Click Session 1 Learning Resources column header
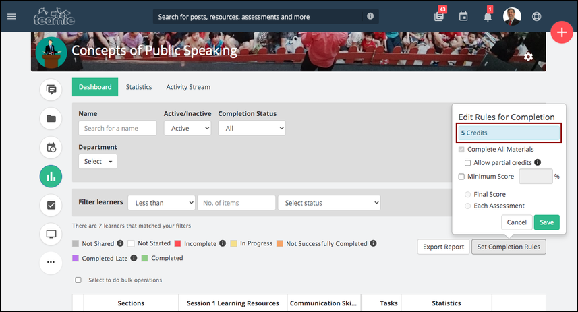Viewport: 578px width, 312px height. click(233, 303)
